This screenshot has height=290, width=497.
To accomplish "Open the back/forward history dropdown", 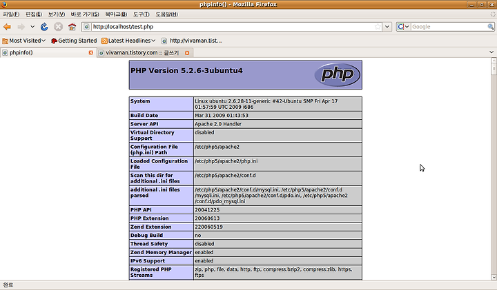I will coord(32,27).
